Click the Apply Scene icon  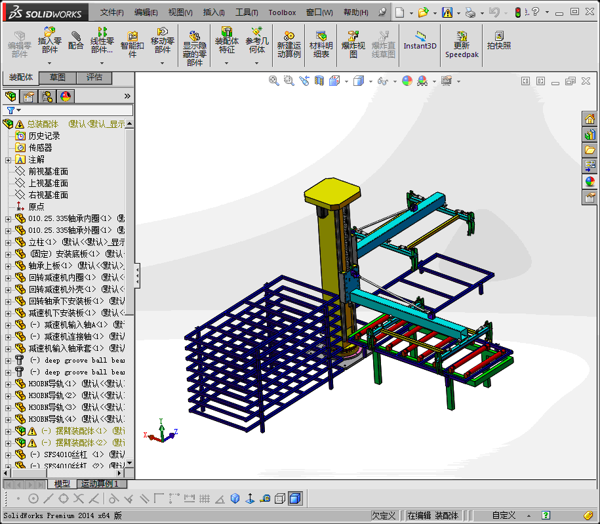[x=422, y=81]
